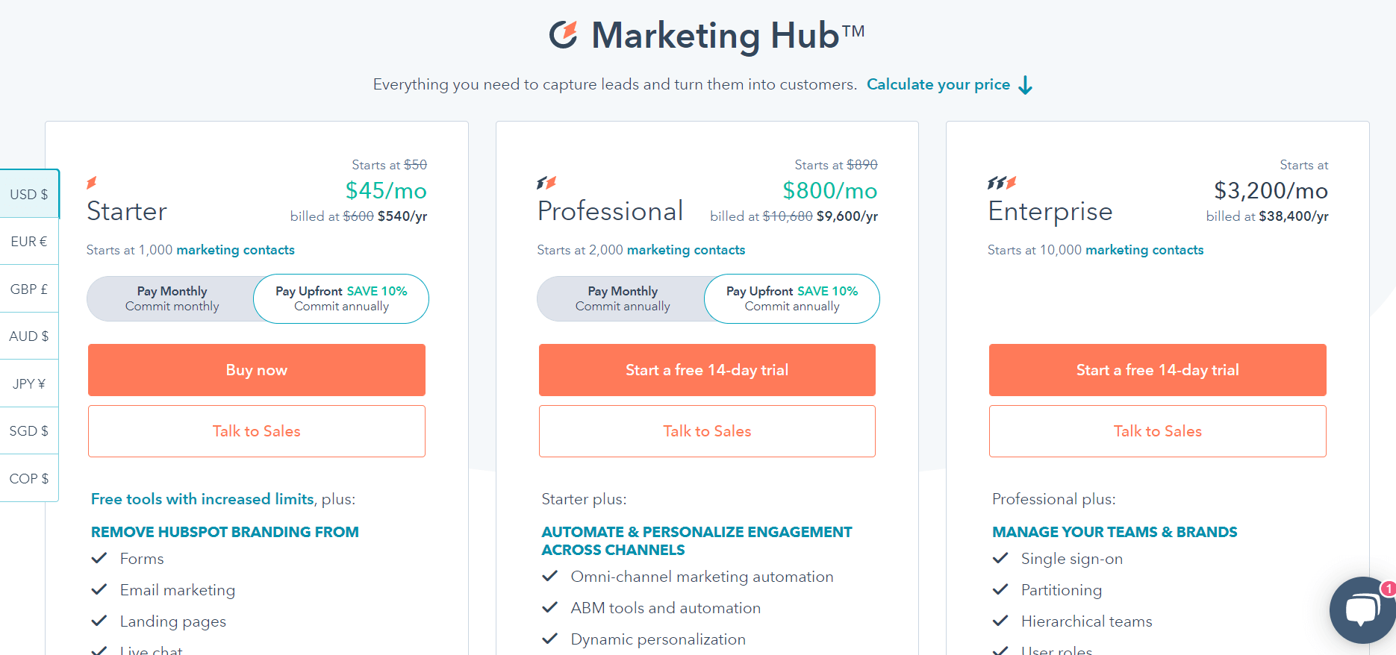The width and height of the screenshot is (1396, 655).
Task: Start the Professional free 14-day trial
Action: (x=707, y=370)
